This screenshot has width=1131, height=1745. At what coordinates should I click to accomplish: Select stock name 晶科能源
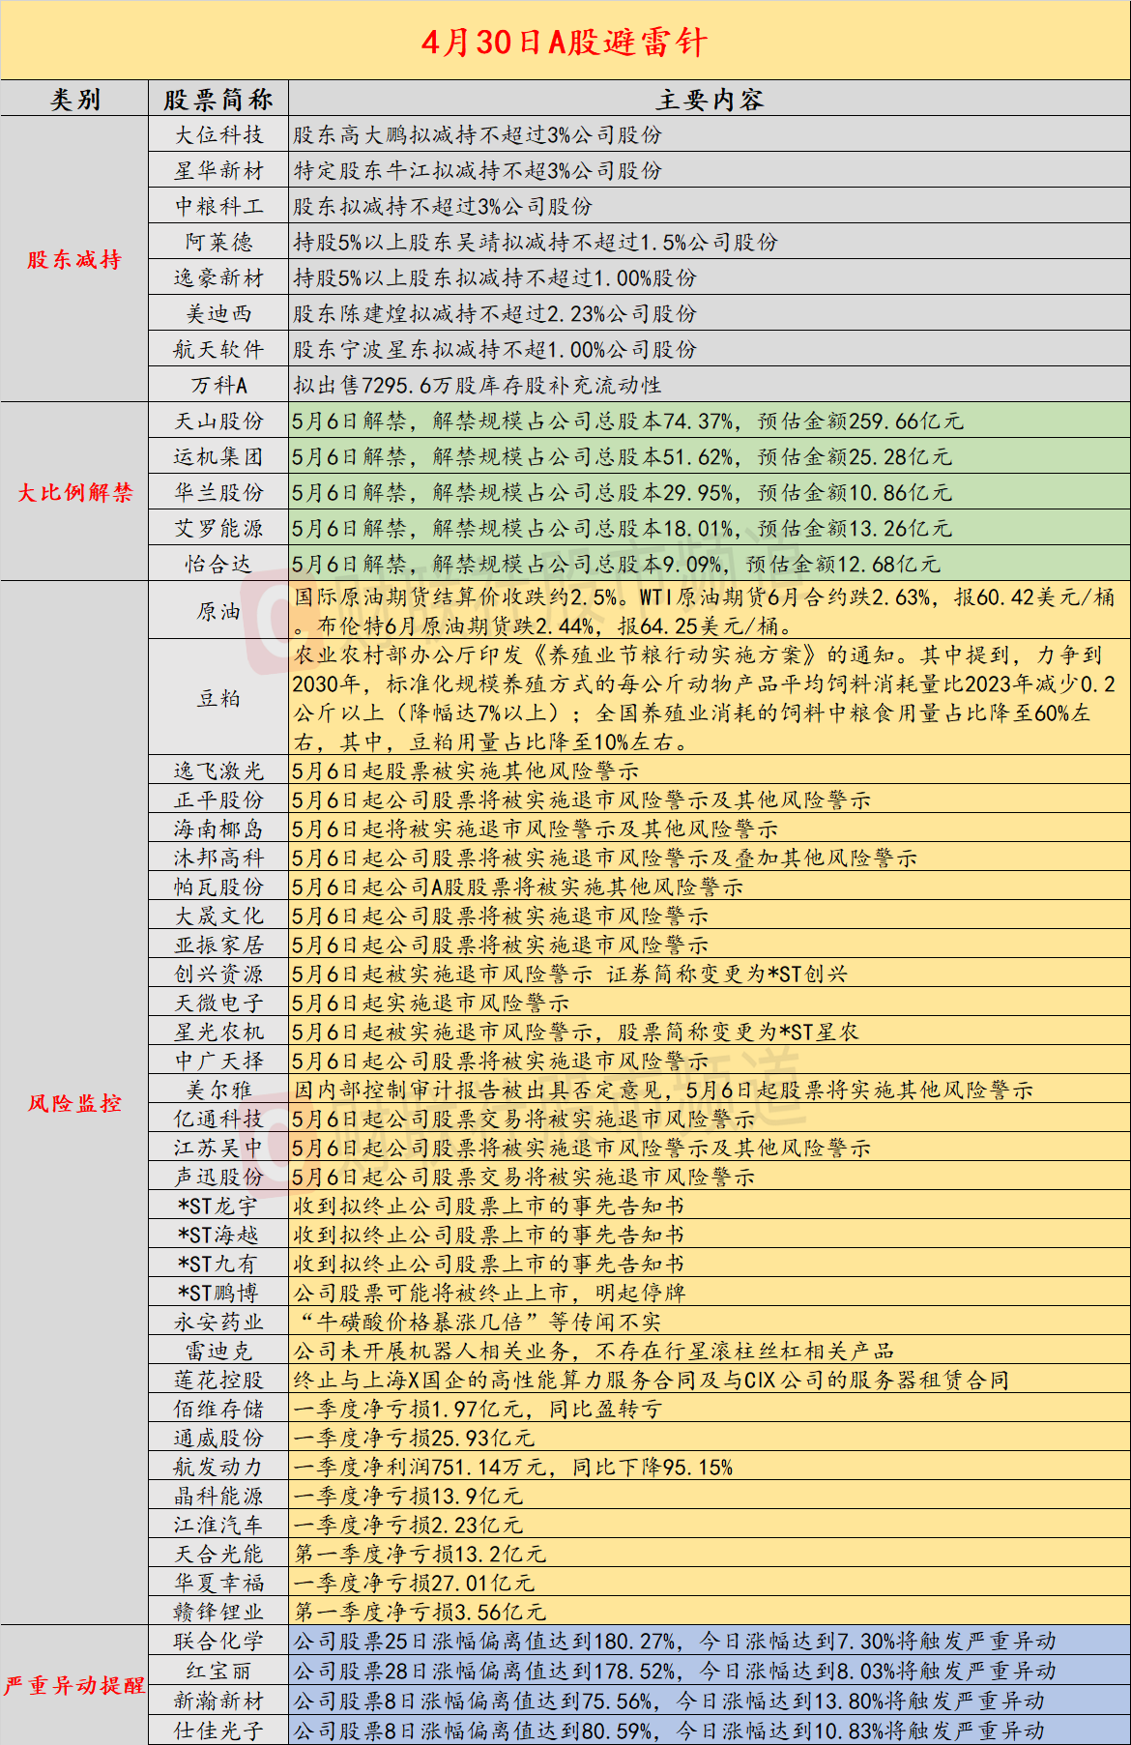click(218, 1496)
